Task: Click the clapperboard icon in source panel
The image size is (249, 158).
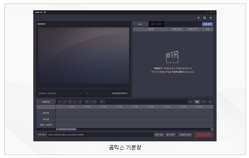Action: pos(173,57)
